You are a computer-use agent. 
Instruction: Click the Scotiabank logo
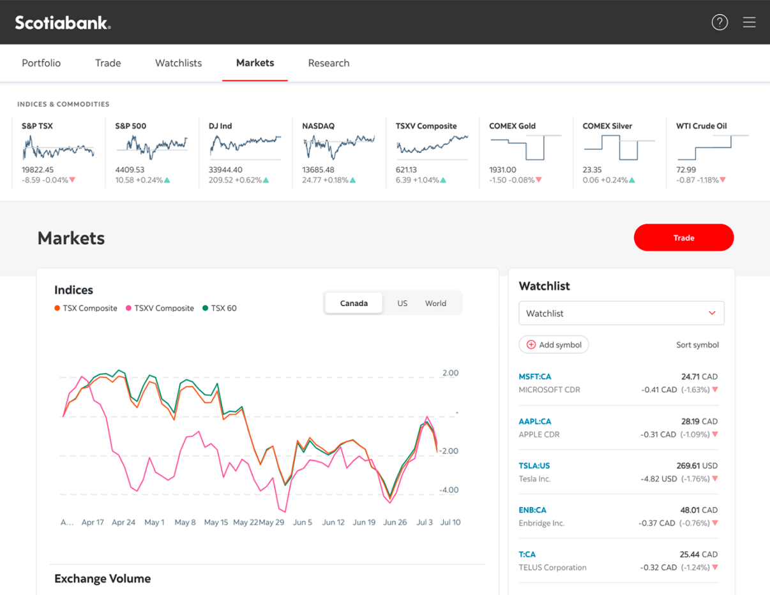(x=63, y=23)
